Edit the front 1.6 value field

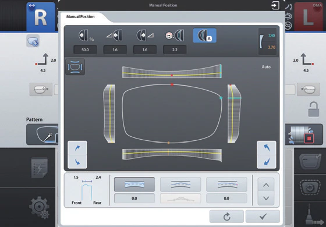click(x=115, y=50)
